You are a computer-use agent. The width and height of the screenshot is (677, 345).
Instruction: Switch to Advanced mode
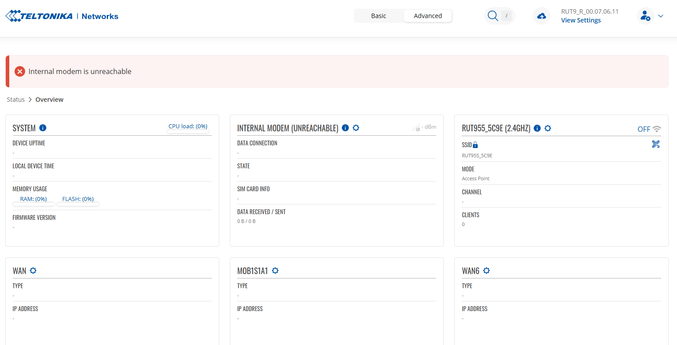tap(428, 16)
